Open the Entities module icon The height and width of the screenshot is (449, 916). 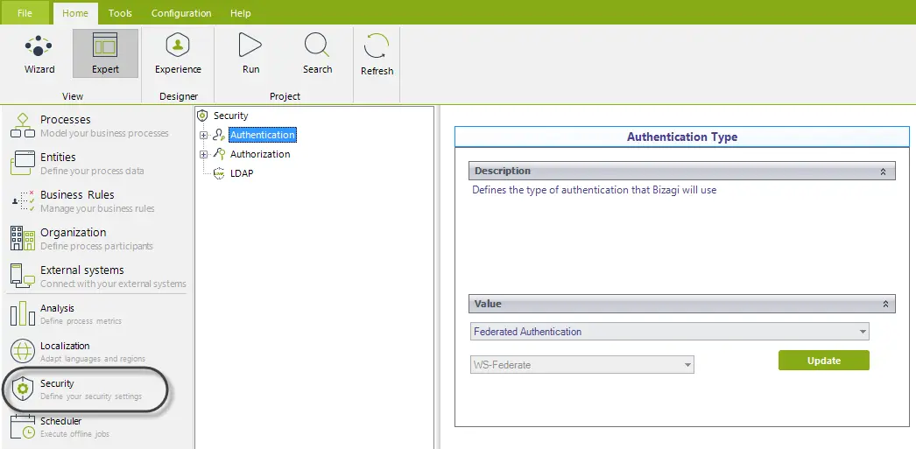point(23,163)
